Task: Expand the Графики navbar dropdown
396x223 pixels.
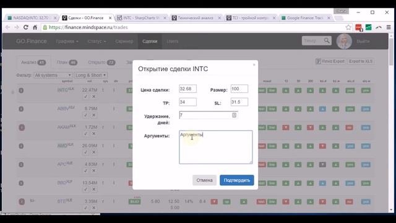Action: tap(67, 42)
